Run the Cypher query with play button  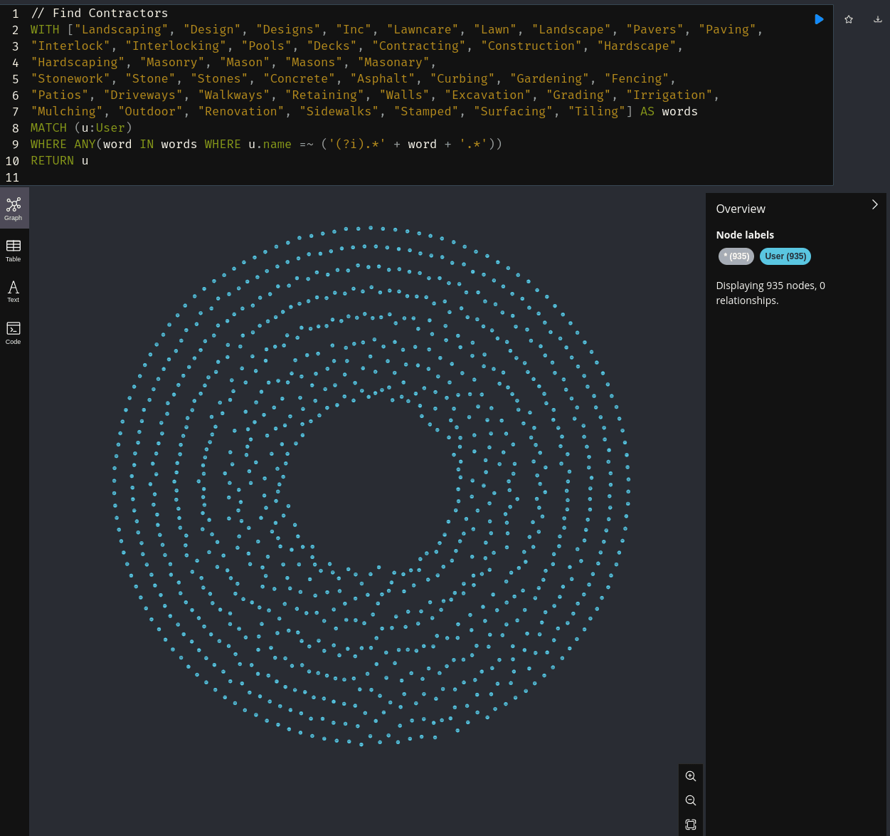(x=819, y=19)
